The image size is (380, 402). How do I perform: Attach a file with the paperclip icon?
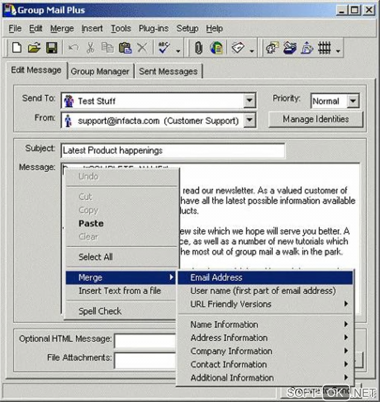click(x=198, y=48)
